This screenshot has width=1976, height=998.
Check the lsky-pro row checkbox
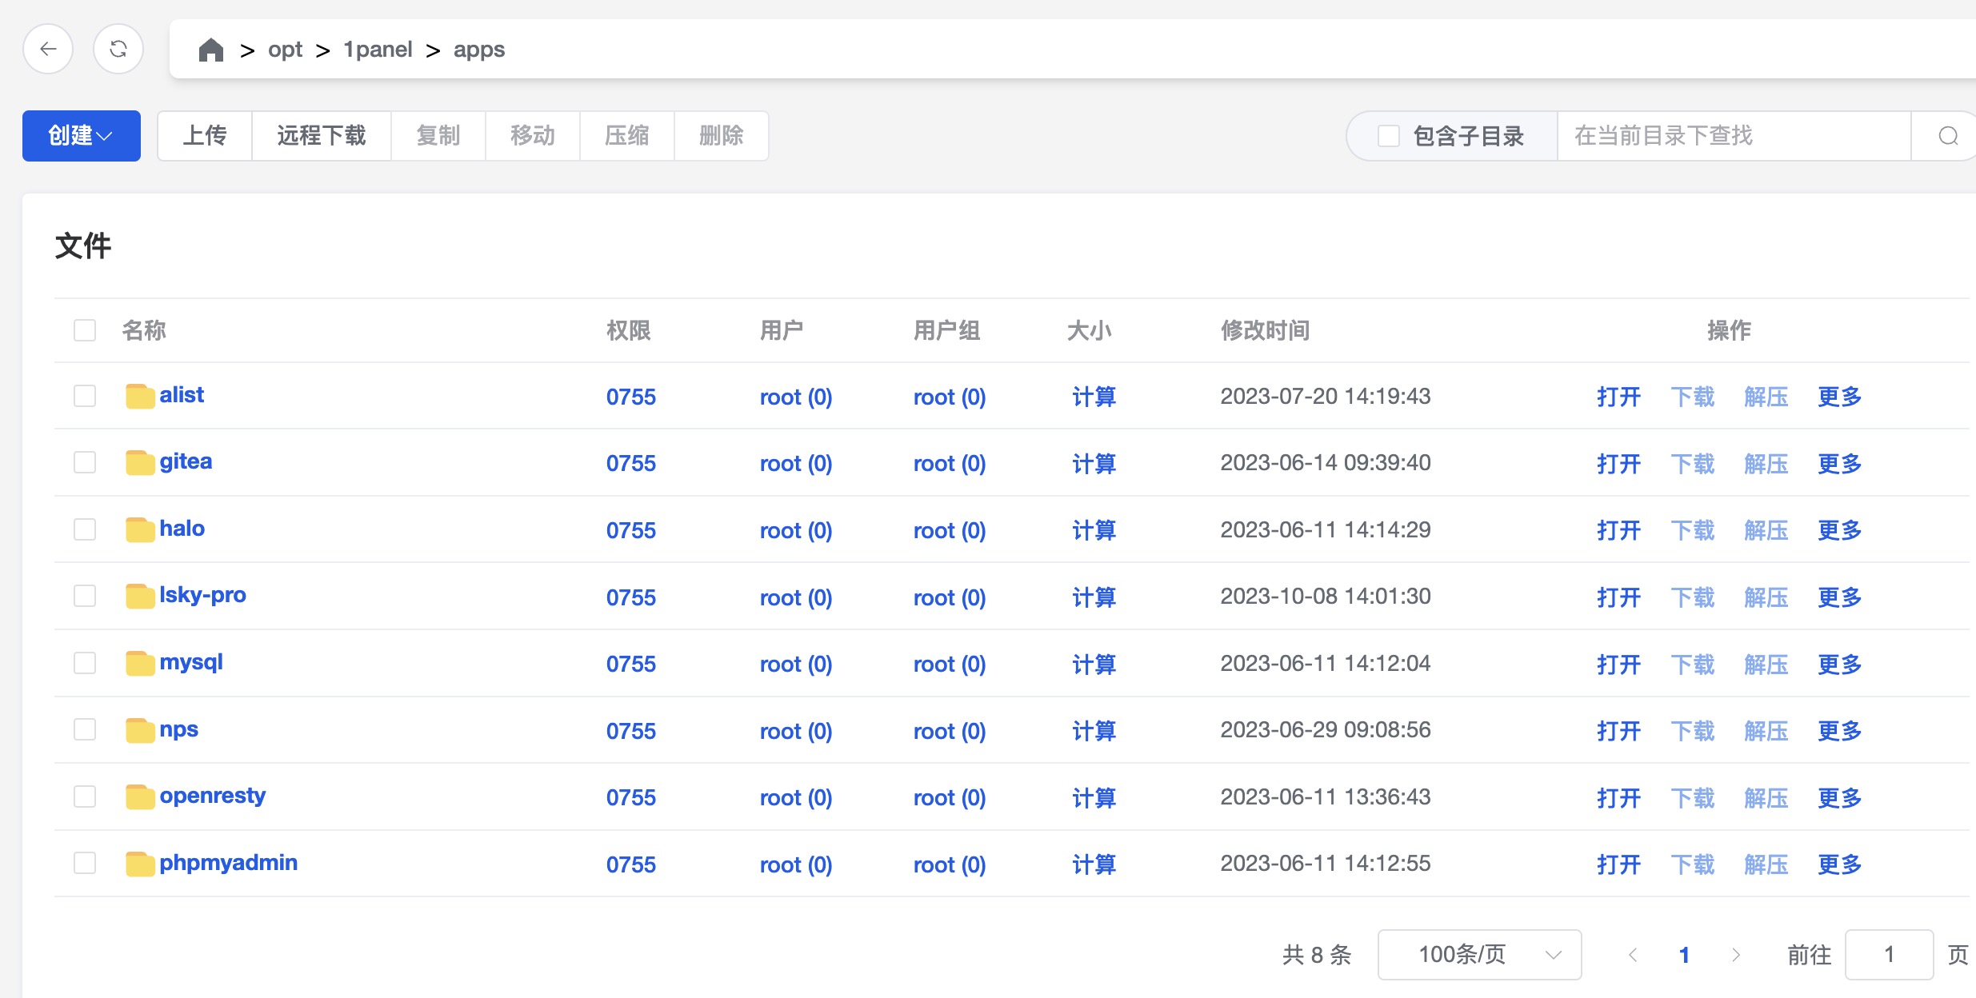click(x=85, y=596)
